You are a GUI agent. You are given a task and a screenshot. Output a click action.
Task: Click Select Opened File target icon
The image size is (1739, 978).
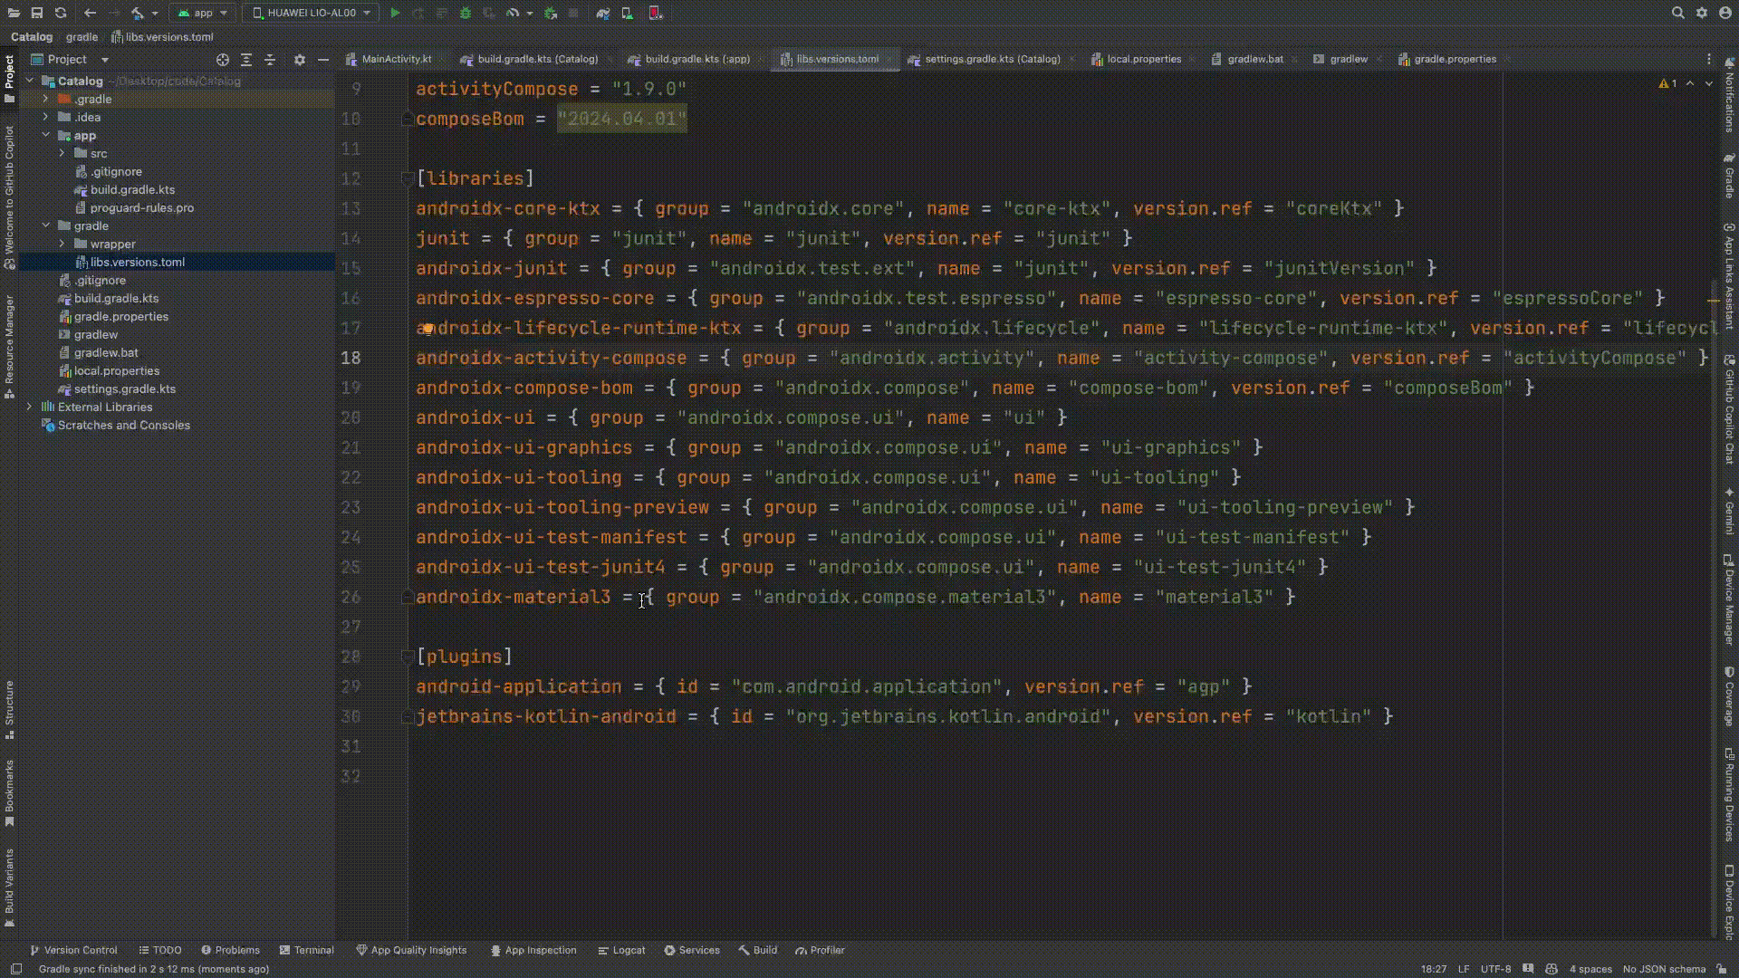point(223,60)
